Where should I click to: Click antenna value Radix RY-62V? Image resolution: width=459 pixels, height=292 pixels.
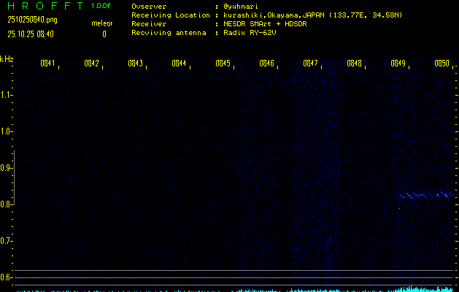point(250,33)
